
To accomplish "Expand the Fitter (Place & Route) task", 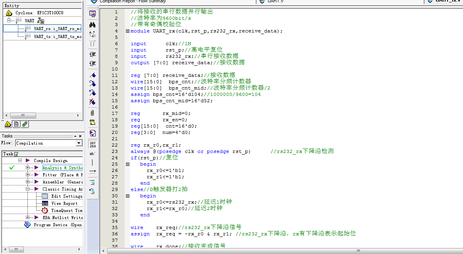I will pos(28,175).
